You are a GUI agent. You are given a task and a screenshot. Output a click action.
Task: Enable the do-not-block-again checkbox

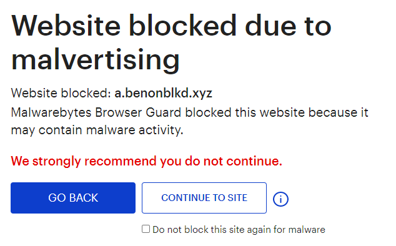pos(146,229)
